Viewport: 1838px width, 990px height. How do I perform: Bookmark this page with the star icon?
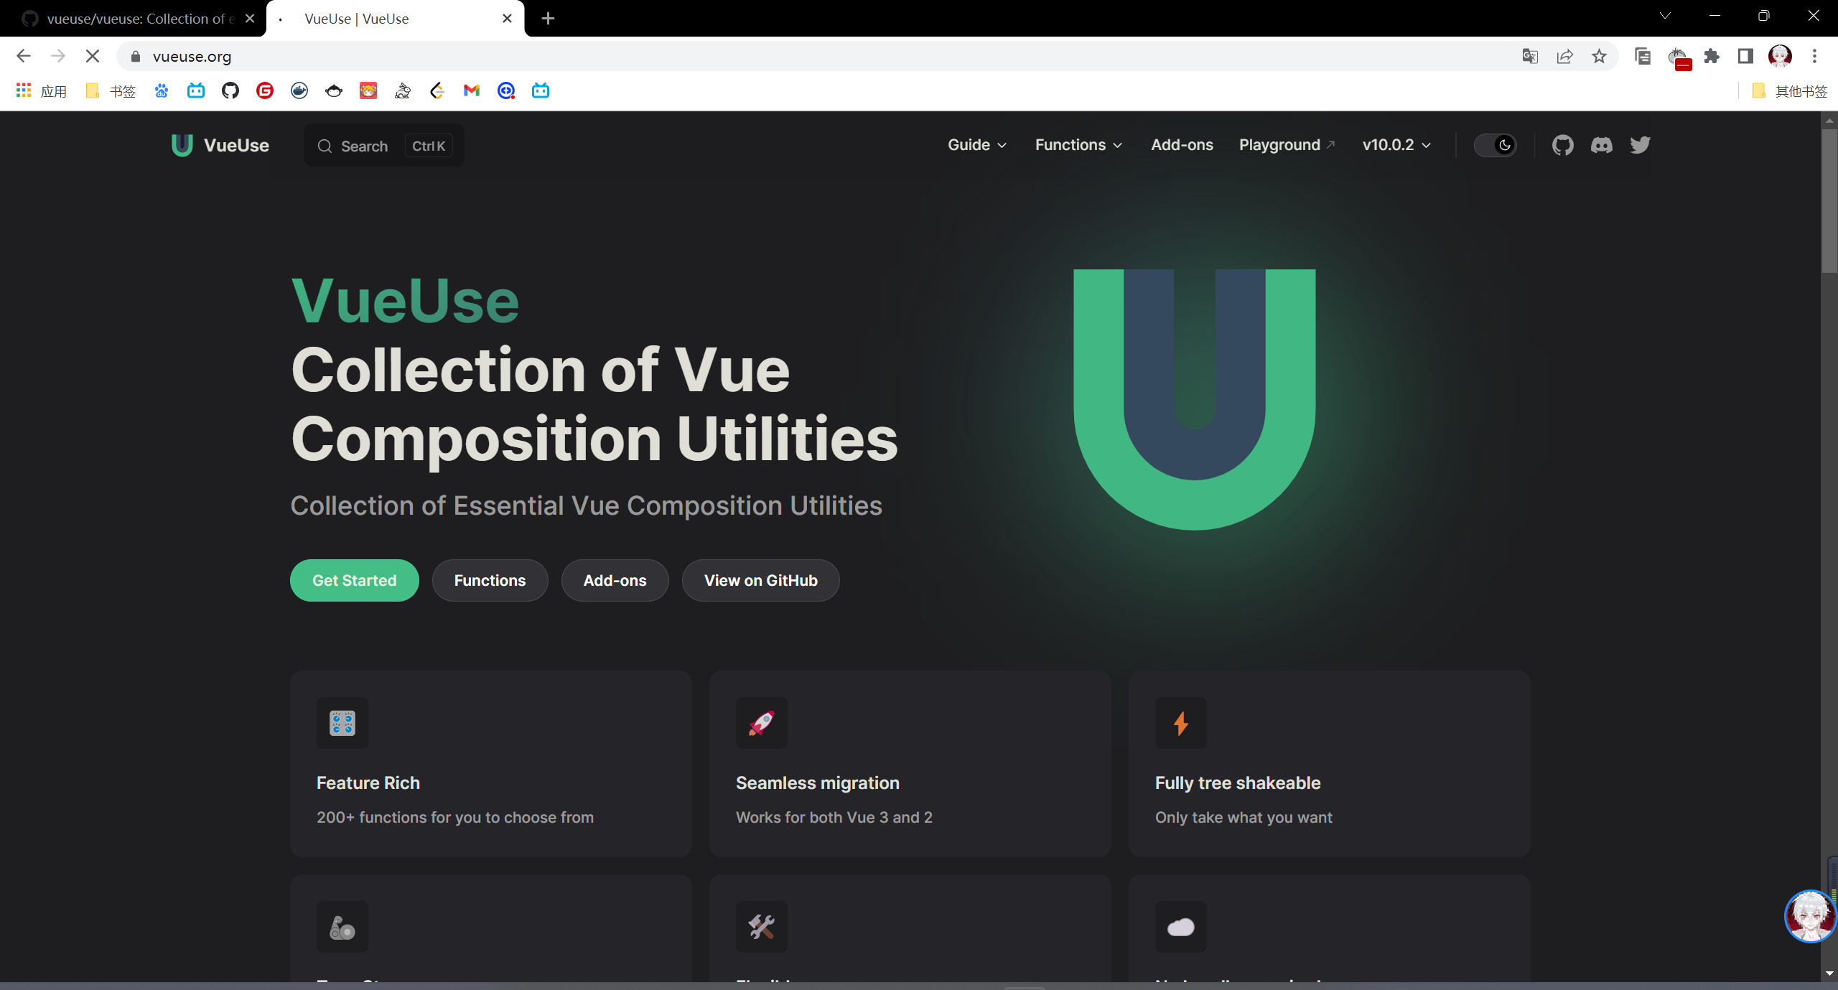coord(1599,56)
